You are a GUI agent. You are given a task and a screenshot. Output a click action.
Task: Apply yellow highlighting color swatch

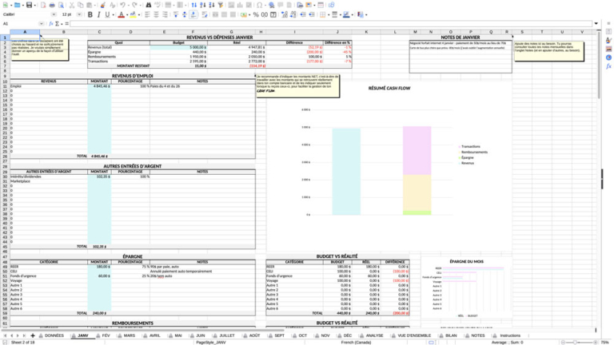click(134, 15)
